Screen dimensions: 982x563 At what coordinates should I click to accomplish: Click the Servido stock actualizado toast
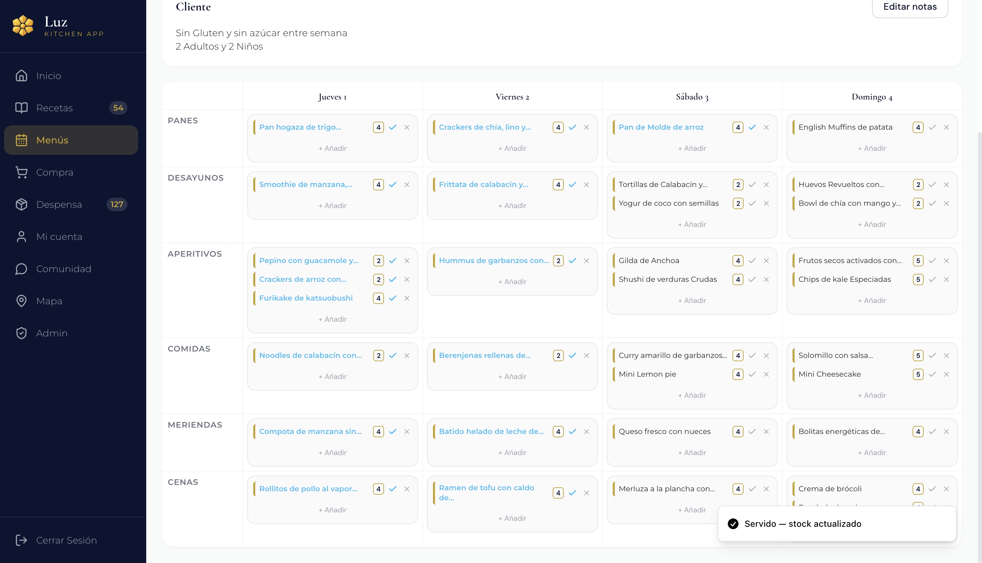[837, 523]
